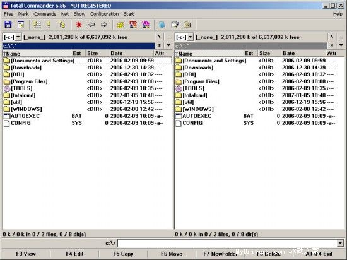Click the left panel path bar c:\*.*
The width and height of the screenshot is (347, 260).
pyautogui.click(x=78, y=46)
